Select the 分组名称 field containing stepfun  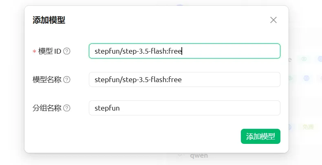pyautogui.click(x=184, y=108)
